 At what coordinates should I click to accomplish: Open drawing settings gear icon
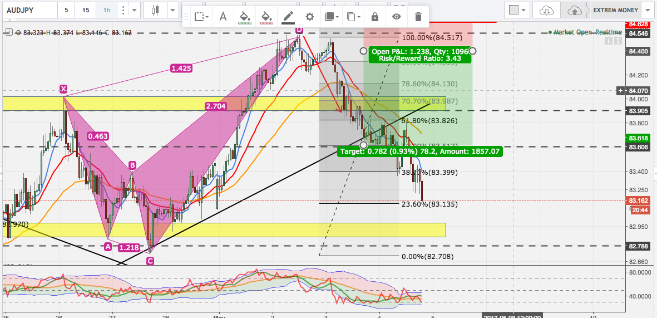[x=310, y=17]
